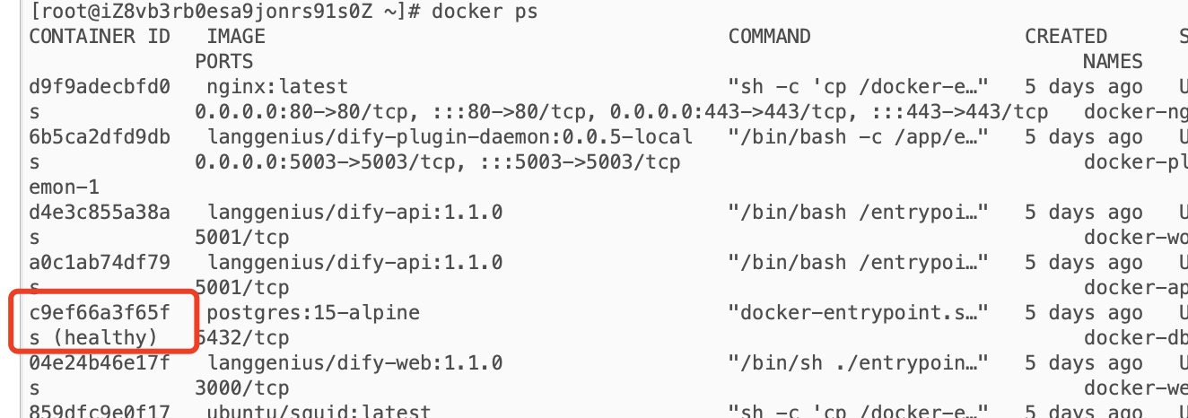Select container ID d4e3c855a38a
This screenshot has width=1188, height=418.
[x=100, y=213]
